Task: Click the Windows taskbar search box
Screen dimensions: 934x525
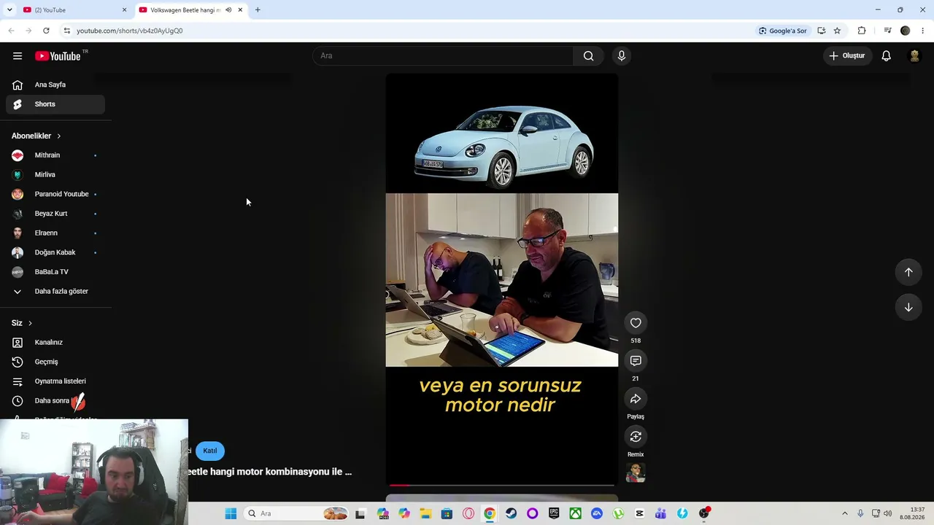Action: [x=296, y=513]
